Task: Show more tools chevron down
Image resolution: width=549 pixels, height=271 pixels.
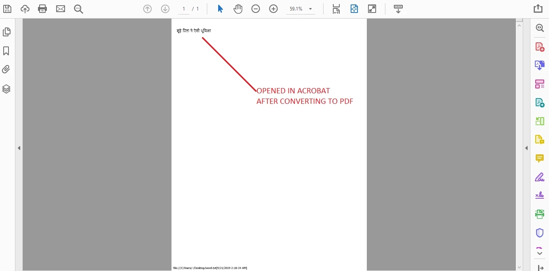Action: (x=540, y=253)
